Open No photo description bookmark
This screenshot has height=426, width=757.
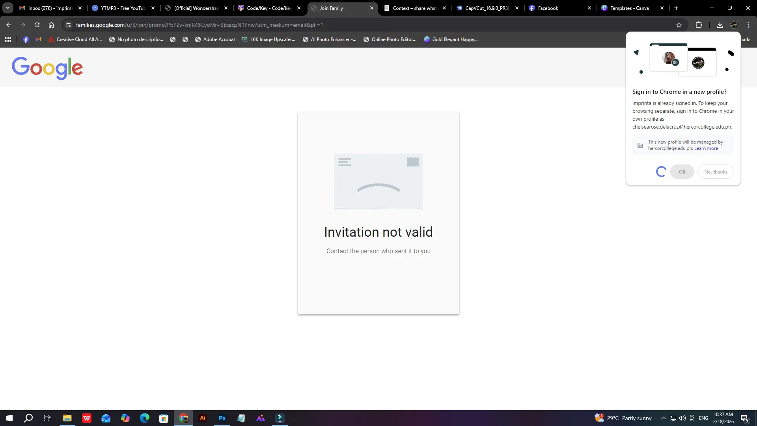(x=136, y=39)
